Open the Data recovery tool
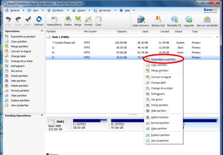 point(141,21)
